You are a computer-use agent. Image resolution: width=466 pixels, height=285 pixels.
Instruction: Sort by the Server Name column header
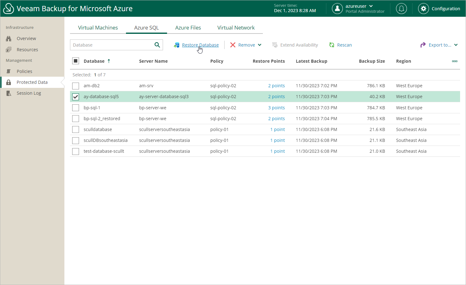[153, 61]
